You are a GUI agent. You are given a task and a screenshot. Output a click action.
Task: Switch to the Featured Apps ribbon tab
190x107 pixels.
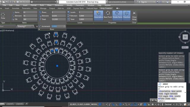[92, 8]
